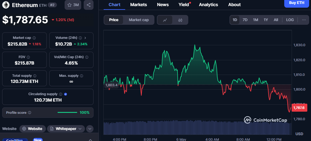This screenshot has height=141, width=311.
Task: Collapse the panel with chevron near New badge
Action: 90,140
